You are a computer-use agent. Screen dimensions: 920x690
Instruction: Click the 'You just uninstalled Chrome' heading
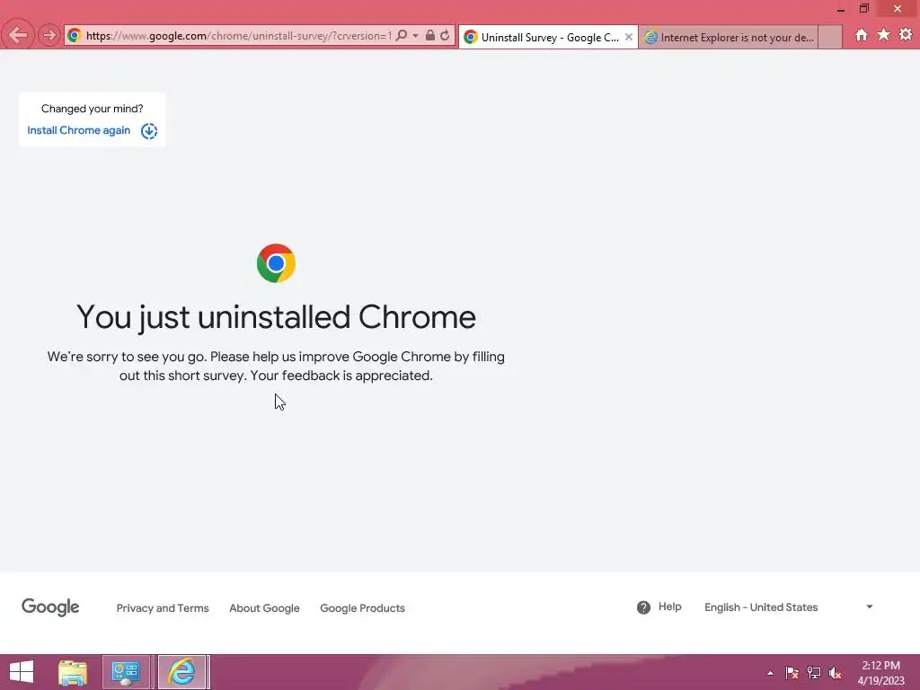coord(276,317)
